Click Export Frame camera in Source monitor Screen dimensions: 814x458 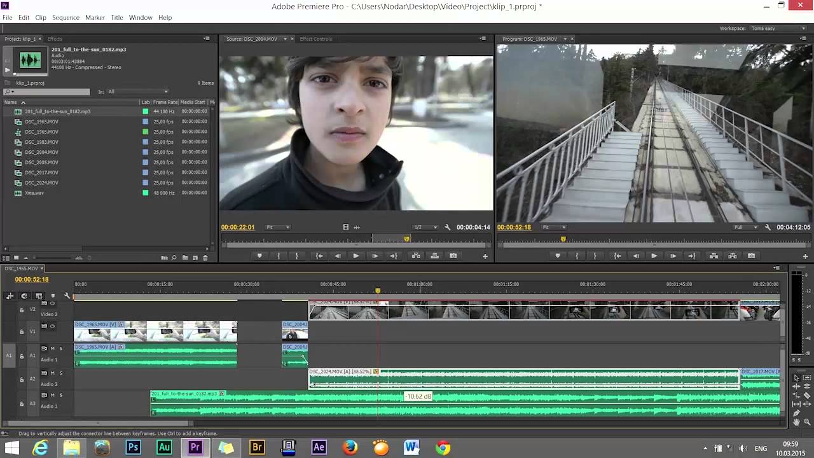pyautogui.click(x=453, y=256)
